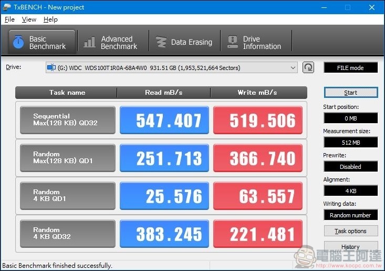The height and width of the screenshot is (271, 385).
Task: Click the 221.481 write result
Action: [x=258, y=234]
